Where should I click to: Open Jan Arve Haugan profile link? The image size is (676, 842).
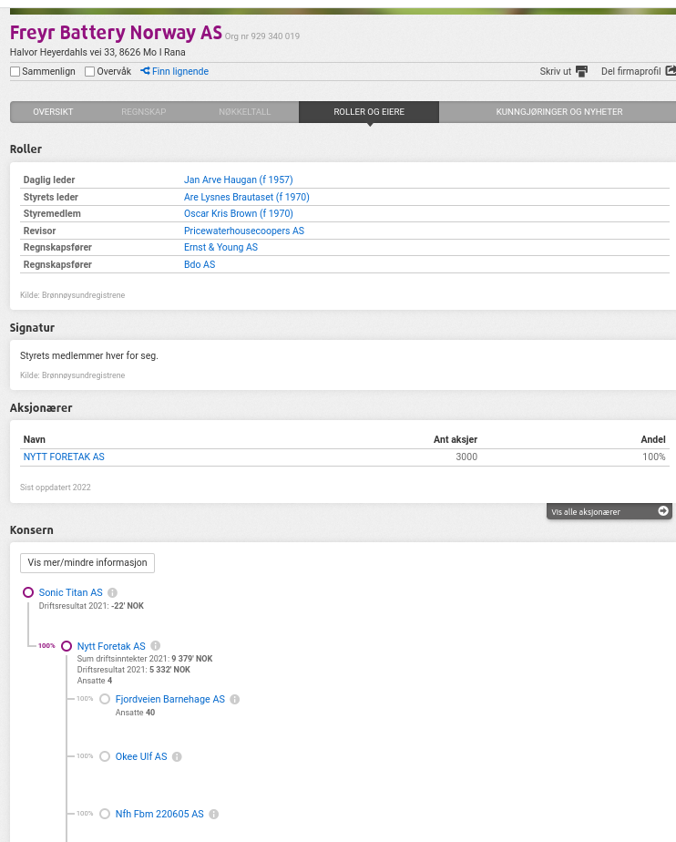click(x=239, y=180)
